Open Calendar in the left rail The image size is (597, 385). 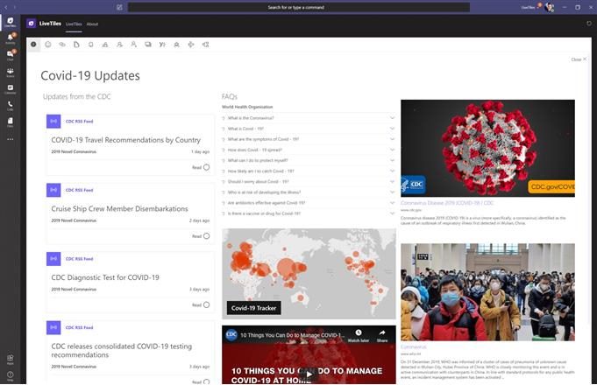coord(11,89)
